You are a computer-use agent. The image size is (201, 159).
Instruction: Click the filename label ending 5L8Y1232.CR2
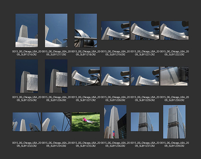(27, 145)
